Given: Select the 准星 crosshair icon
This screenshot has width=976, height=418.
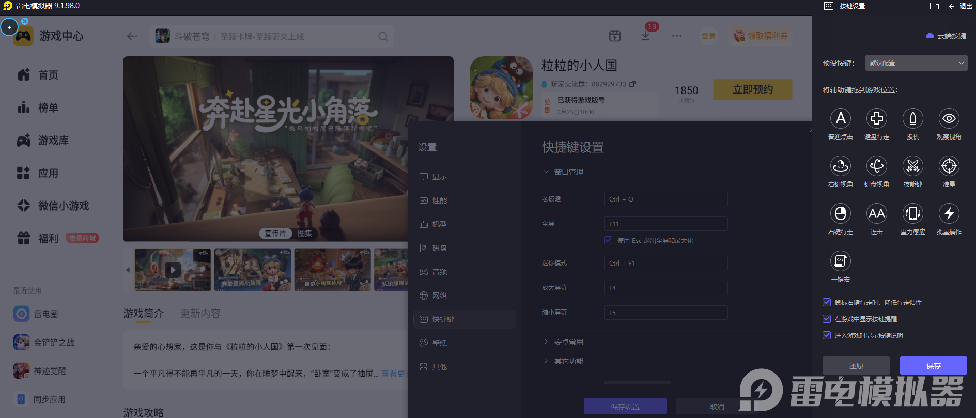Looking at the screenshot, I should 949,166.
